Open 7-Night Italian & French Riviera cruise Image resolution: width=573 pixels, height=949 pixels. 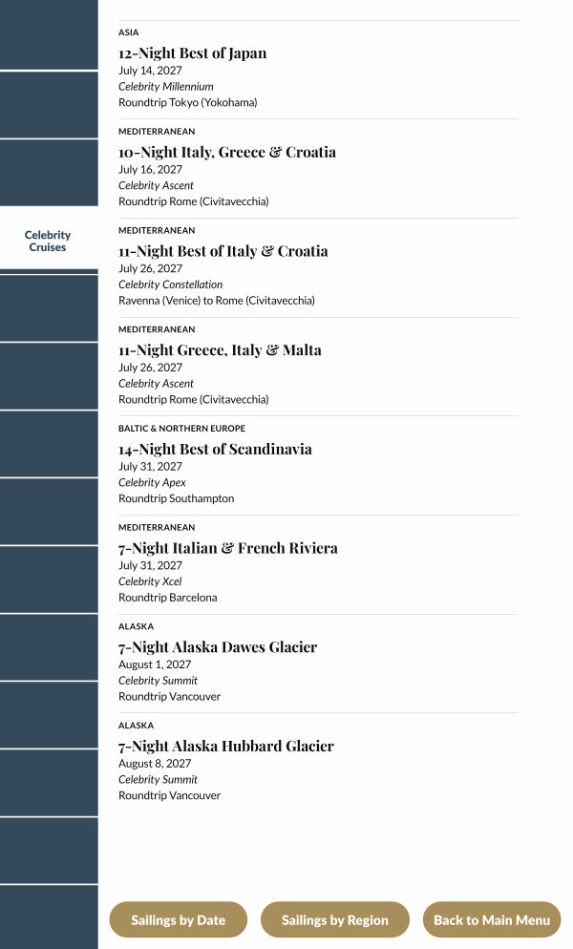point(227,548)
